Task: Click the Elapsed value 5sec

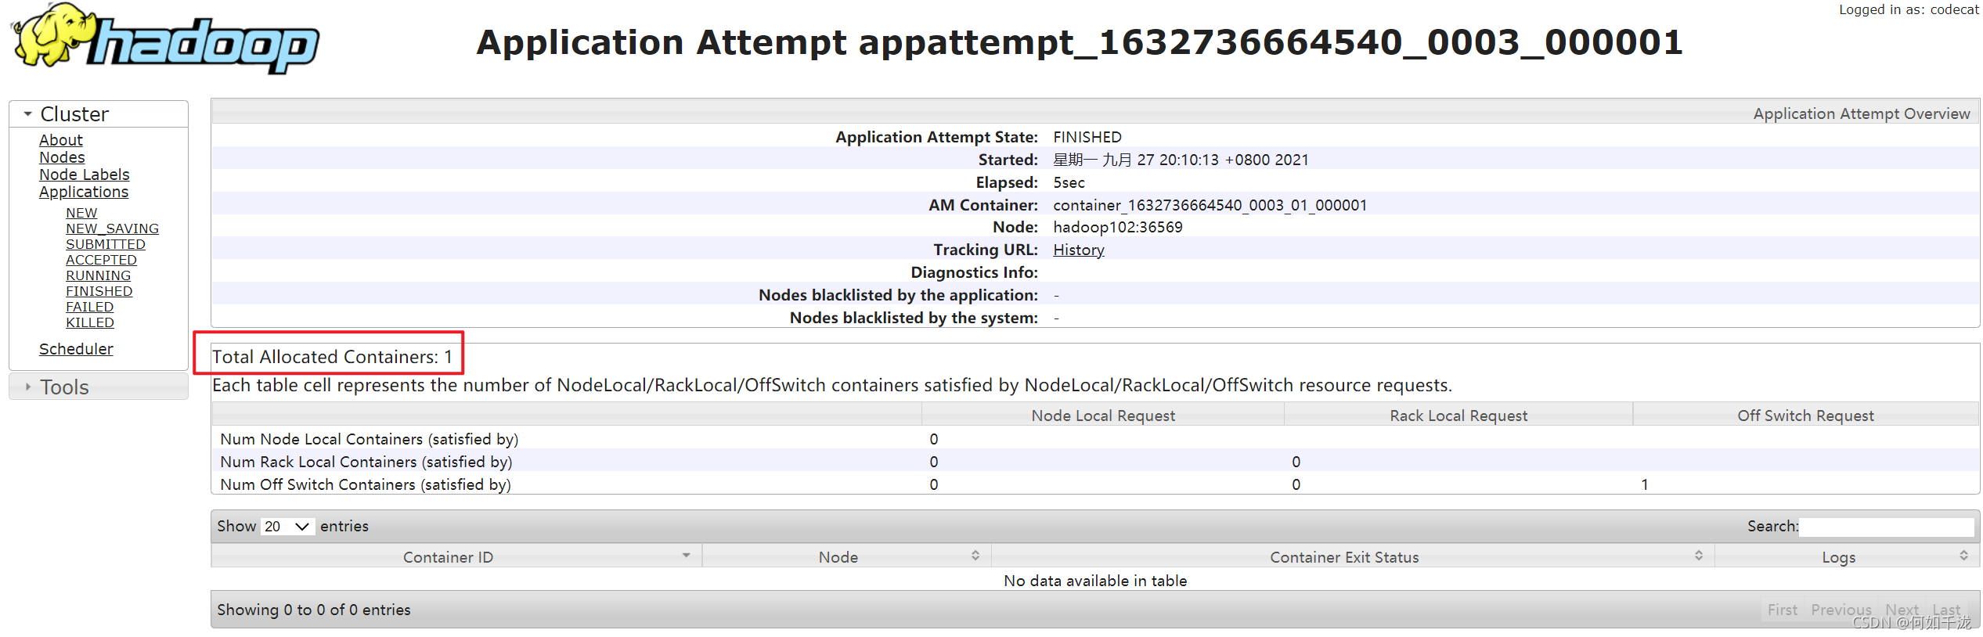Action: click(1069, 182)
